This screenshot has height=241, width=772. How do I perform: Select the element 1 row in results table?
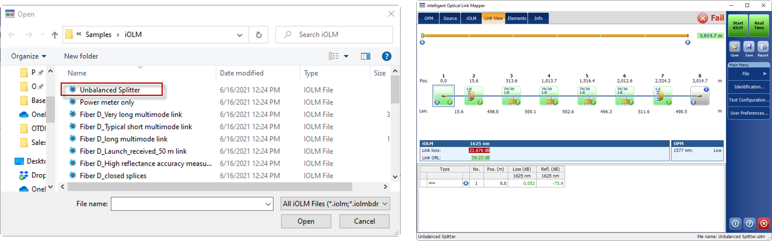(492, 183)
